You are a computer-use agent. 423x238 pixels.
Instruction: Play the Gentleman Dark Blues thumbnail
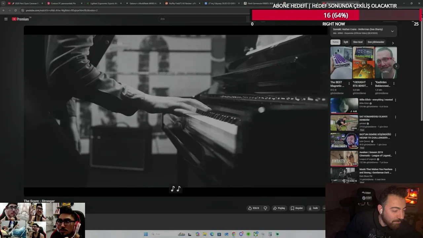pos(344,175)
